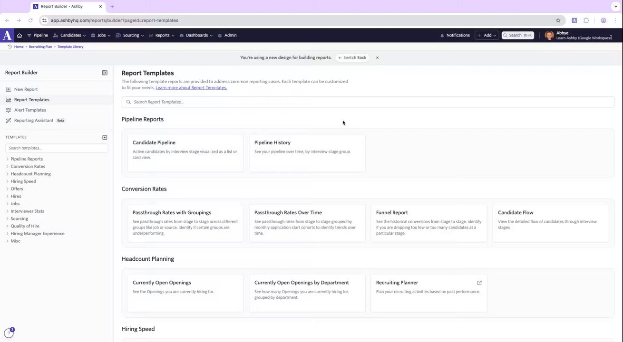Open the Reports navigation menu
The image size is (623, 342).
(162, 36)
